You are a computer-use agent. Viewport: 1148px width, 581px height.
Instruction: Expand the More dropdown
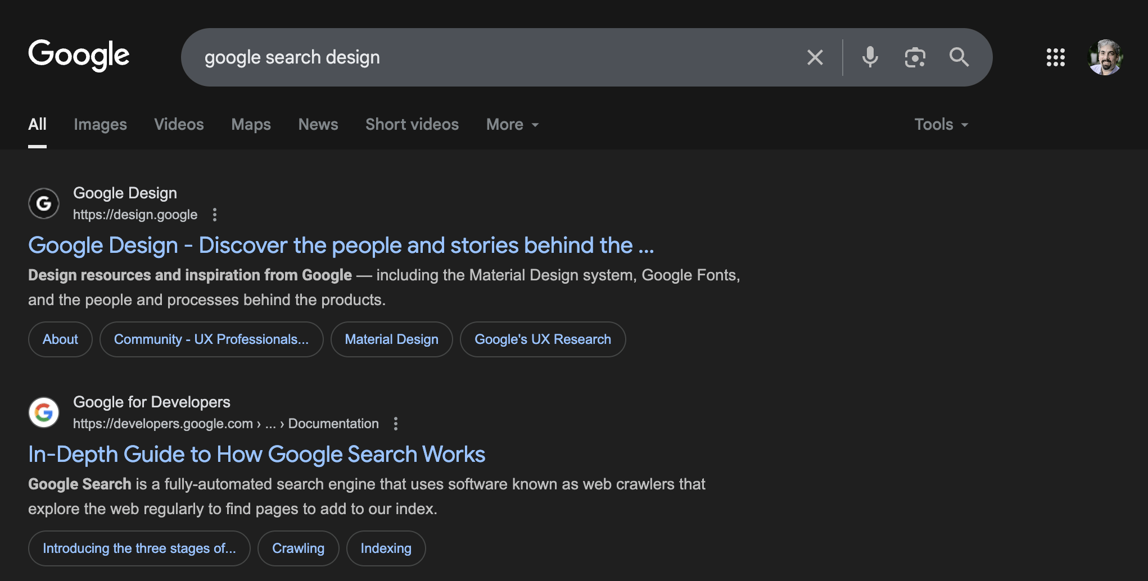point(512,124)
